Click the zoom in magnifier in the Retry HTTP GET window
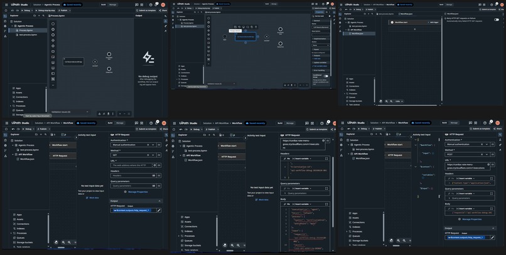Viewport: 506px width, 255px height. point(387,101)
